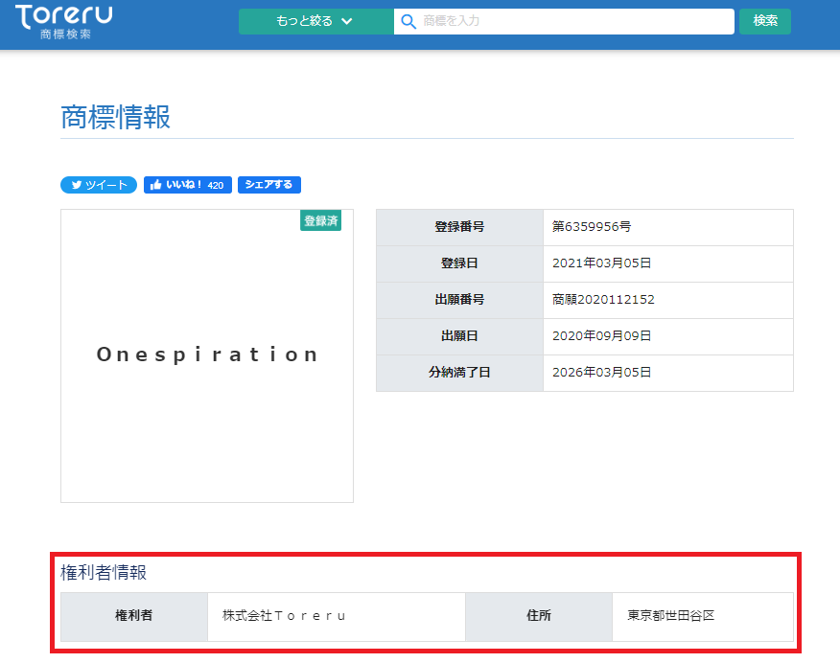This screenshot has width=840, height=663.
Task: Click the 登録番号 header cell
Action: point(459,227)
